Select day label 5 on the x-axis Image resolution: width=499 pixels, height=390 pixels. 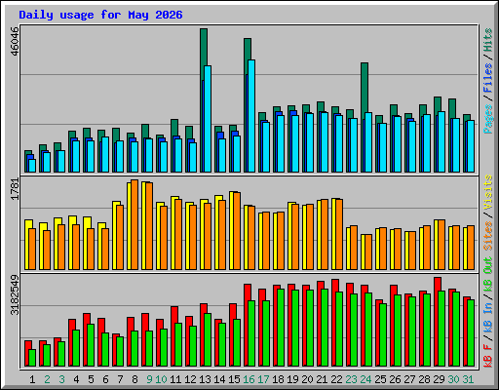tap(91, 379)
